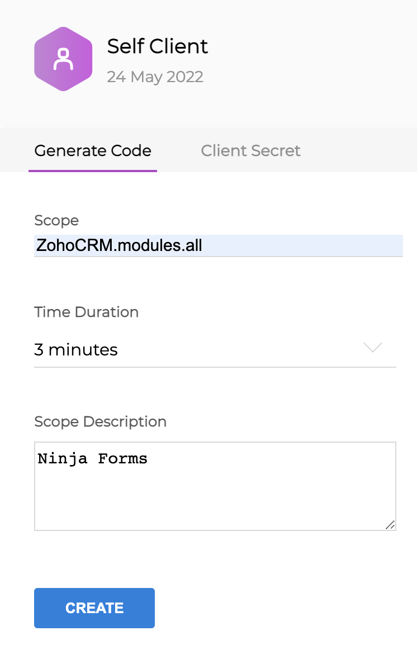Image resolution: width=417 pixels, height=645 pixels.
Task: Click the Scope Description label
Action: tap(101, 421)
